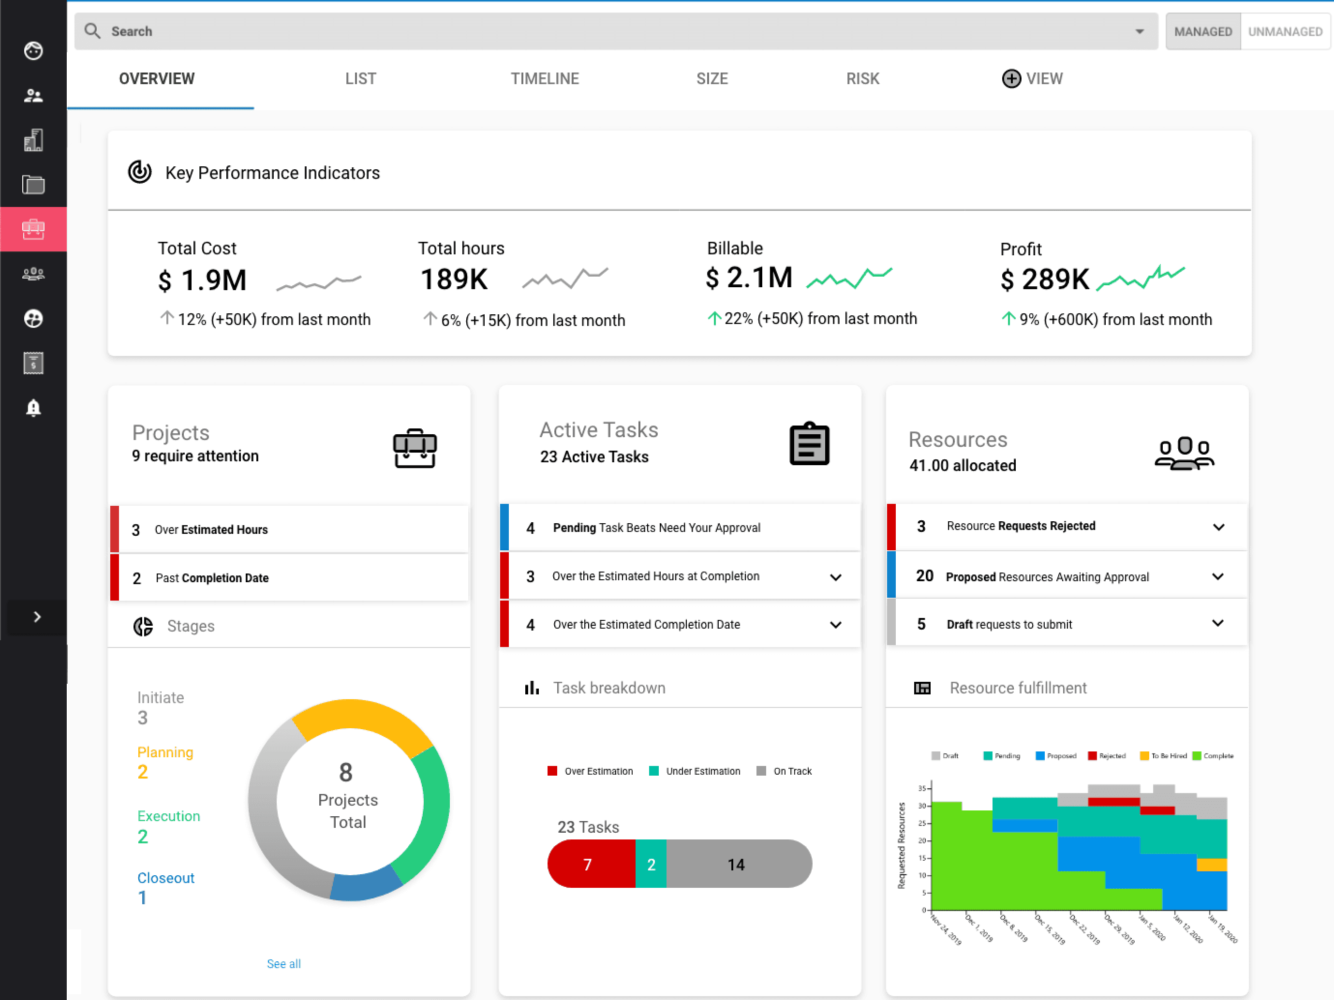
Task: Click the resources group icon in sidebar
Action: (33, 274)
